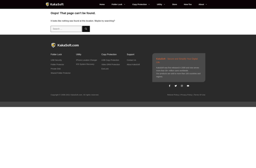Viewport: 256px width, 168px height.
Task: Expand the About menu chevron
Action: [x=206, y=4]
